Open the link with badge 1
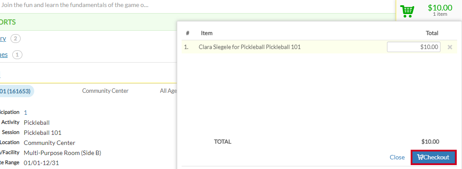 [x=4, y=55]
